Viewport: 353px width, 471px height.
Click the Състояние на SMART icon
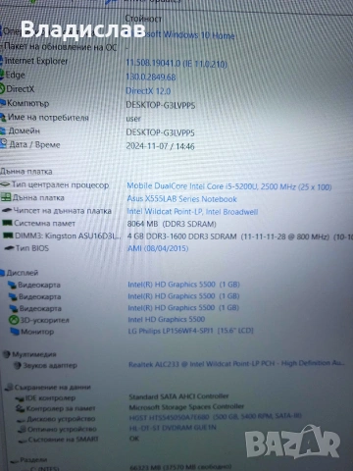(x=23, y=441)
